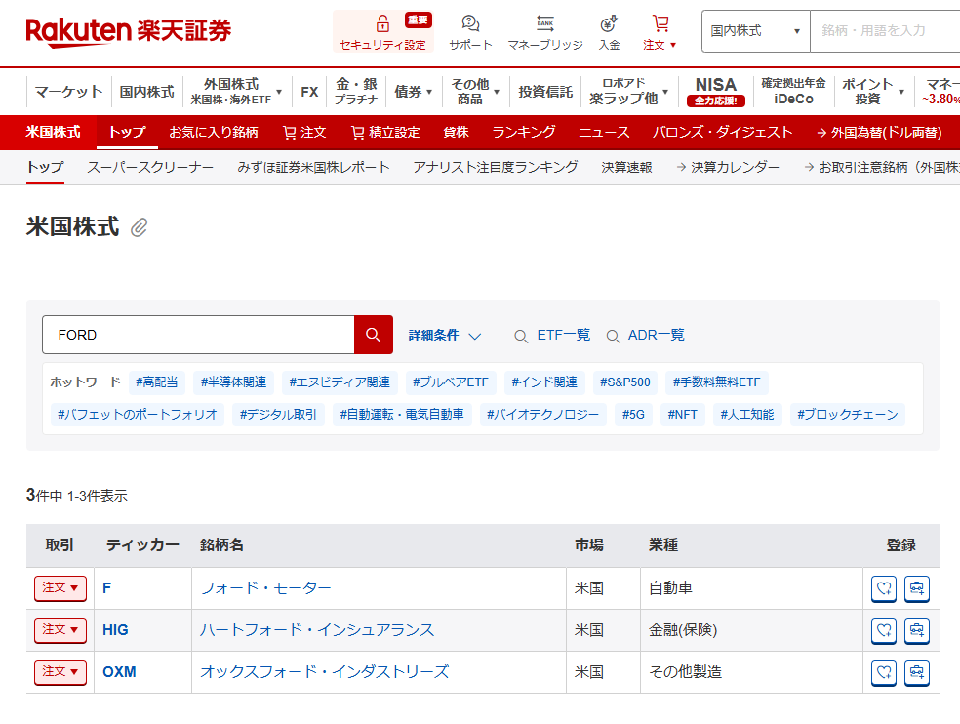Expand 詳細条件 detailed conditions

pyautogui.click(x=445, y=335)
